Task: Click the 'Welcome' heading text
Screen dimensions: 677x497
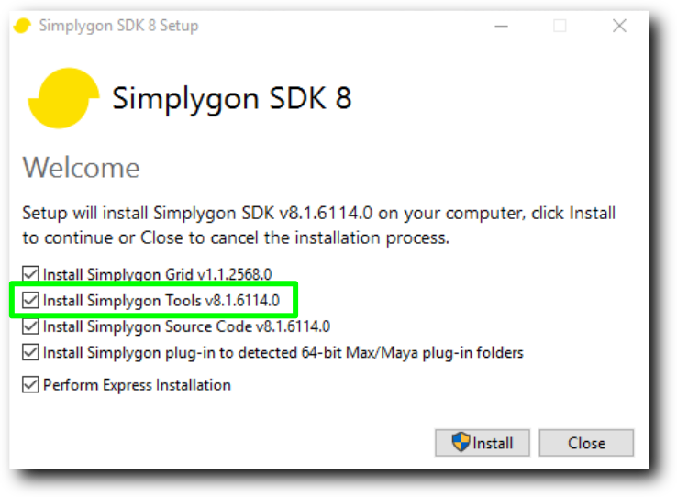Action: (81, 168)
